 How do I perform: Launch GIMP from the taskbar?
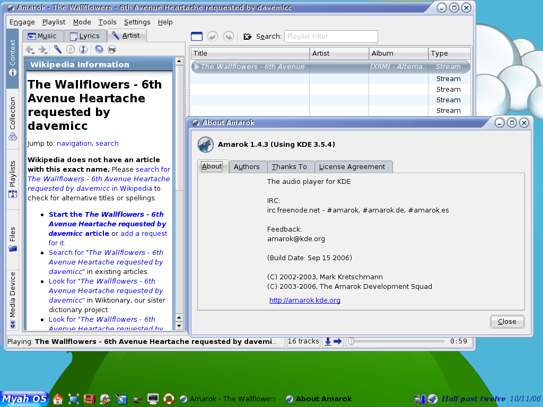point(137,399)
